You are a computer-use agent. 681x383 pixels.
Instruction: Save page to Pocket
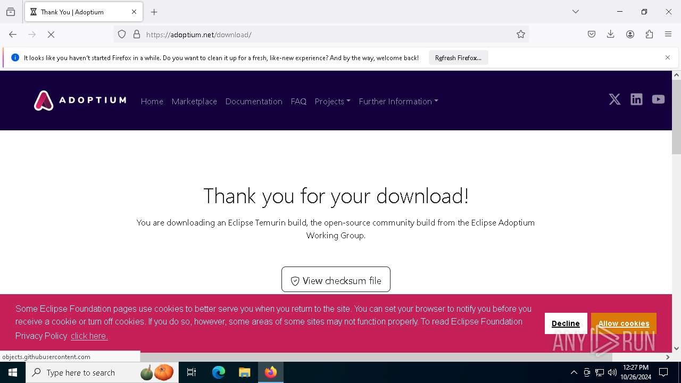(x=592, y=35)
